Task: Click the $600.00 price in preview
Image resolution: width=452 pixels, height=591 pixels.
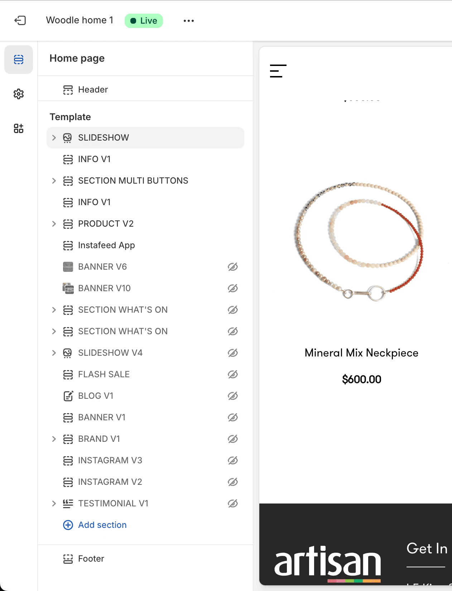Action: [x=362, y=379]
